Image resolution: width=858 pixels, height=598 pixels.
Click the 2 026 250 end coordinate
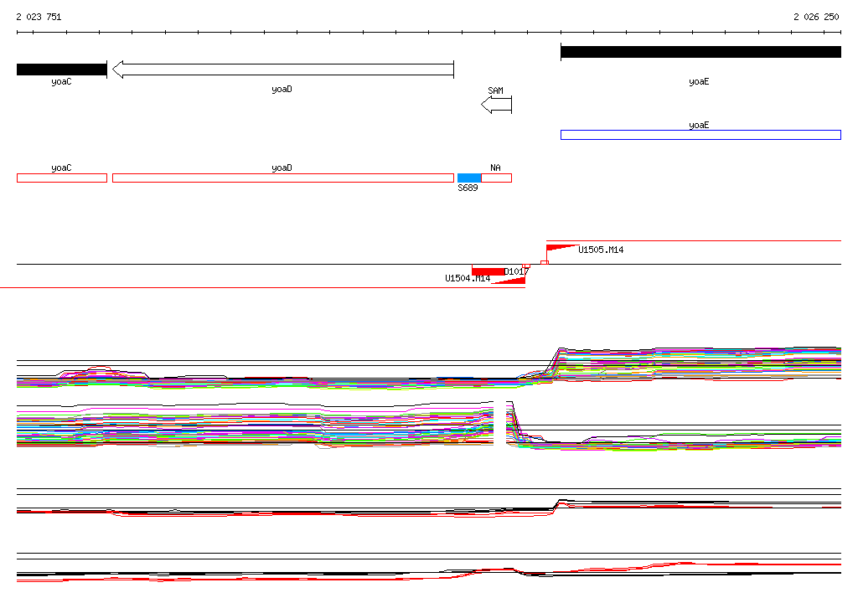click(x=816, y=17)
